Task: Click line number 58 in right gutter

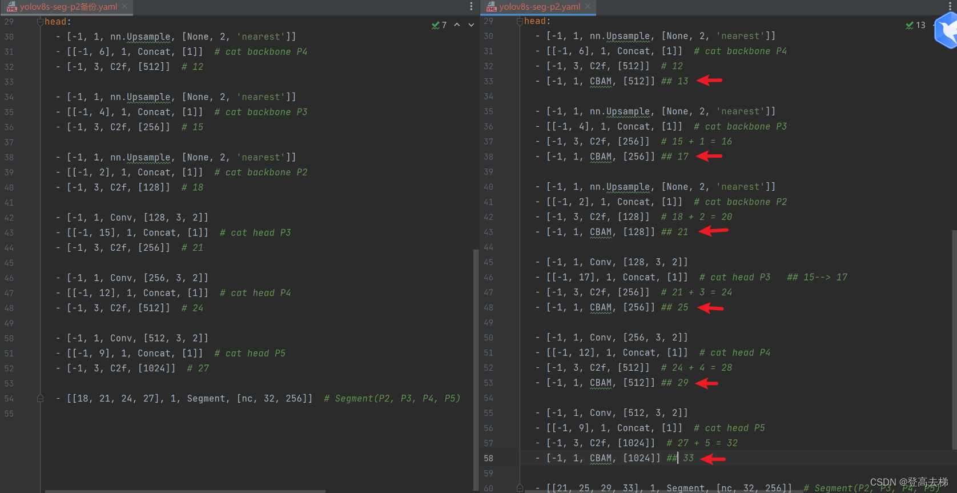Action: 489,458
